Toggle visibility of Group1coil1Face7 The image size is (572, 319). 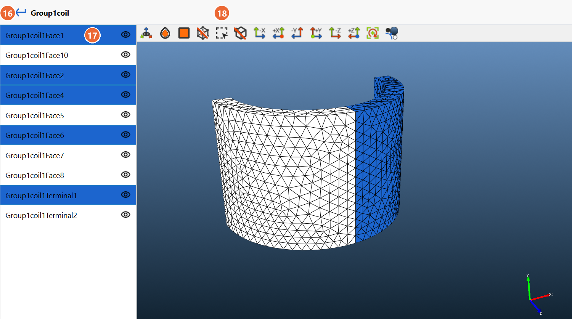point(125,155)
